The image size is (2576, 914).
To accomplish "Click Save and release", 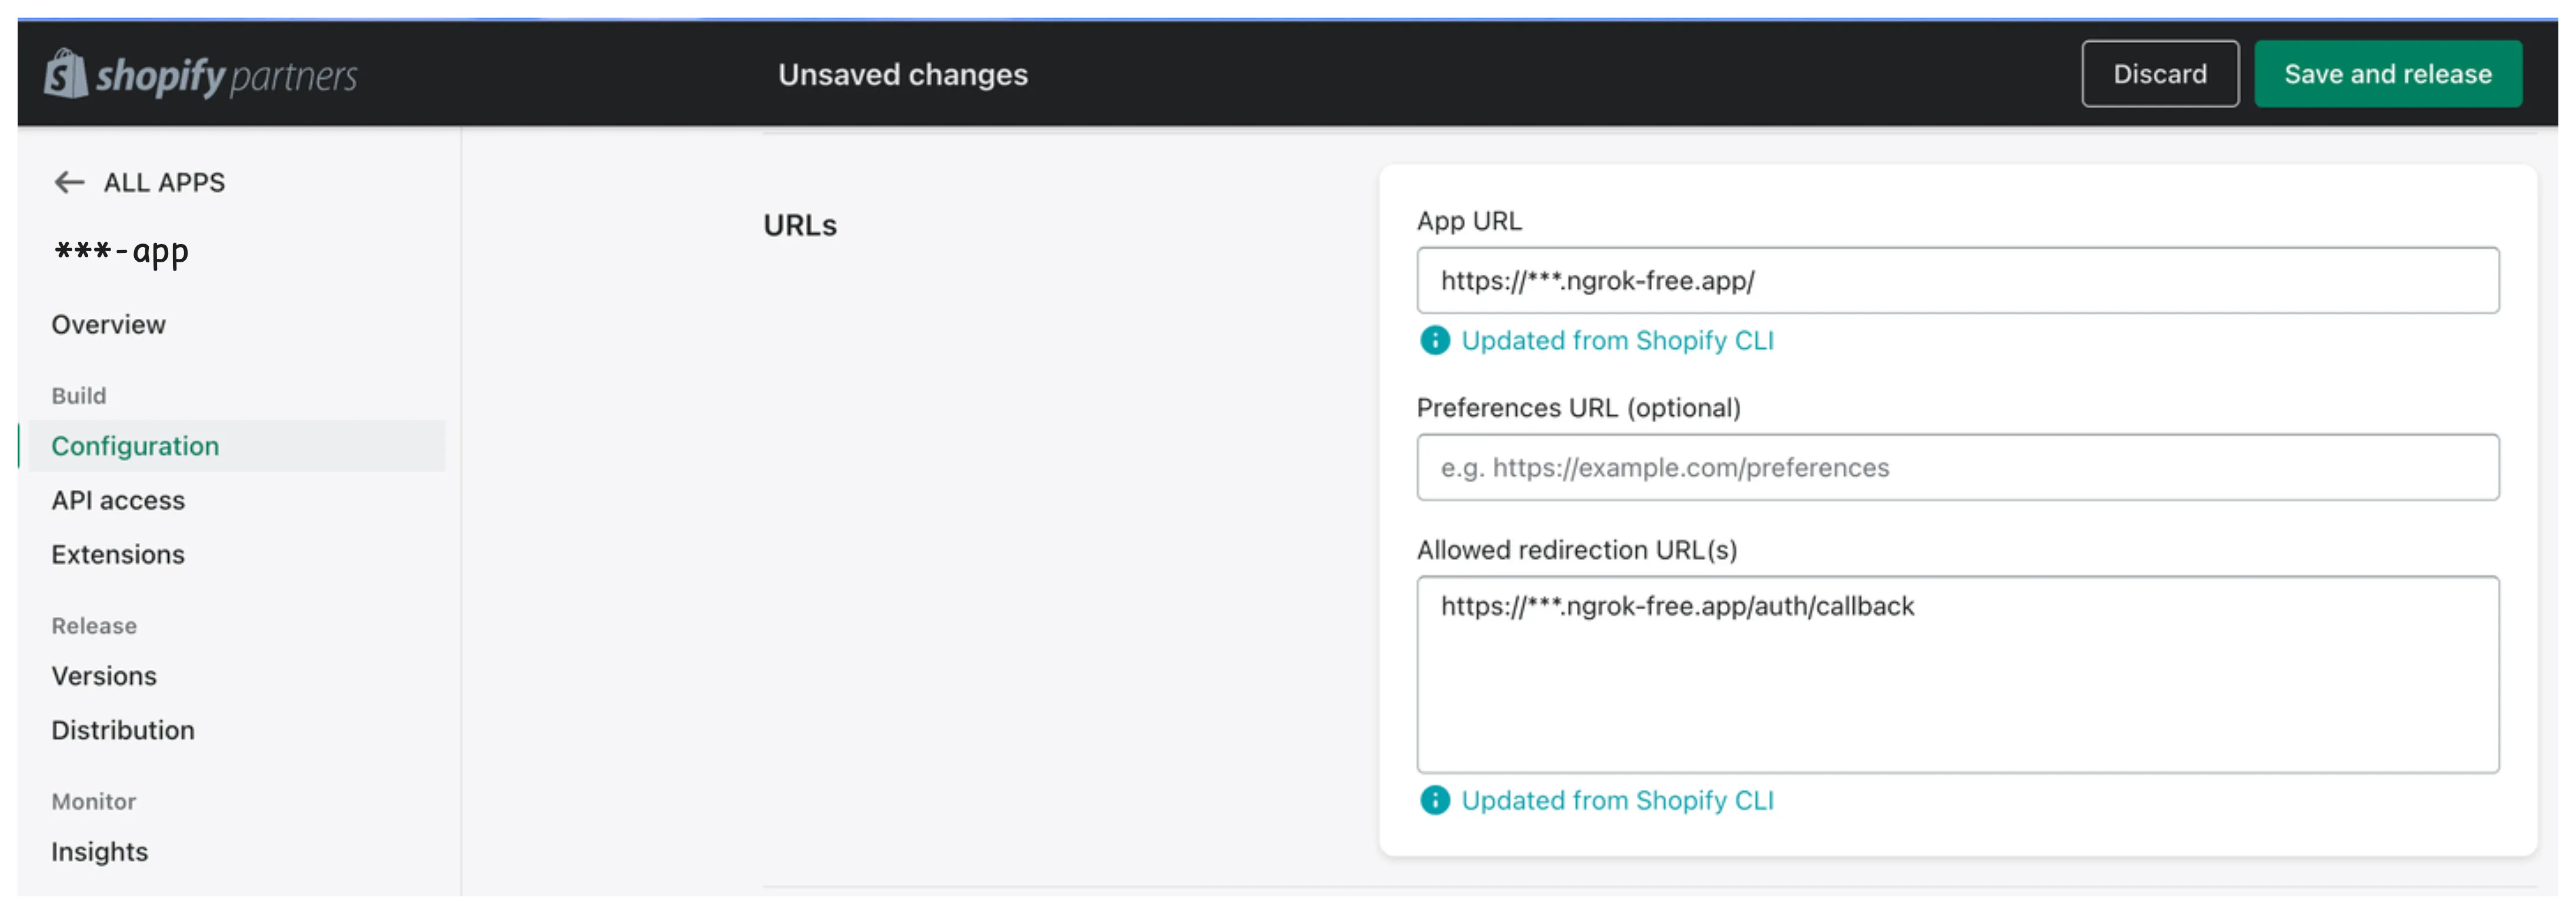I will (2388, 73).
